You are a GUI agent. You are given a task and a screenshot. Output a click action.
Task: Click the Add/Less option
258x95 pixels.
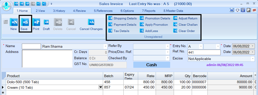click(149, 31)
